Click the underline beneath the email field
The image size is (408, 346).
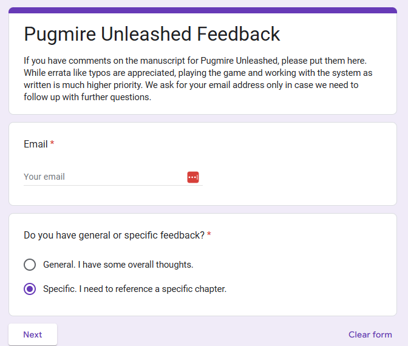(103, 186)
